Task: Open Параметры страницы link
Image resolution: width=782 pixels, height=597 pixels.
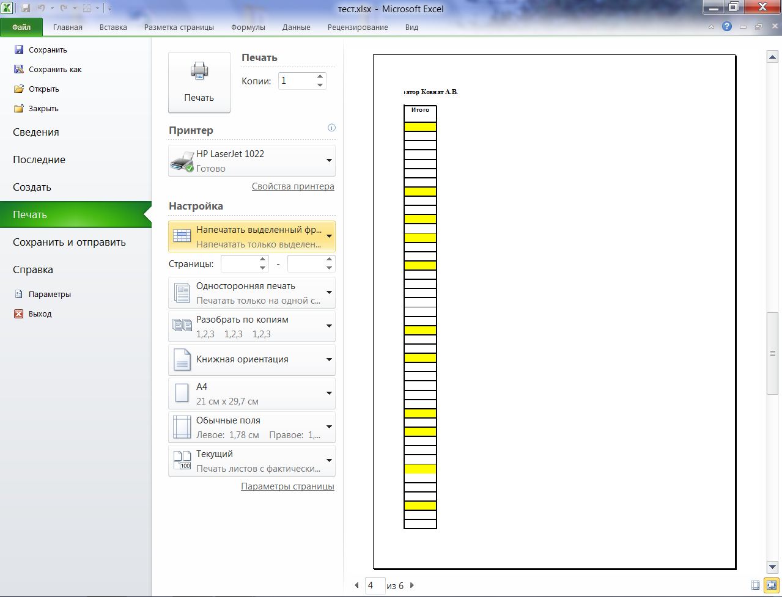Action: point(287,486)
